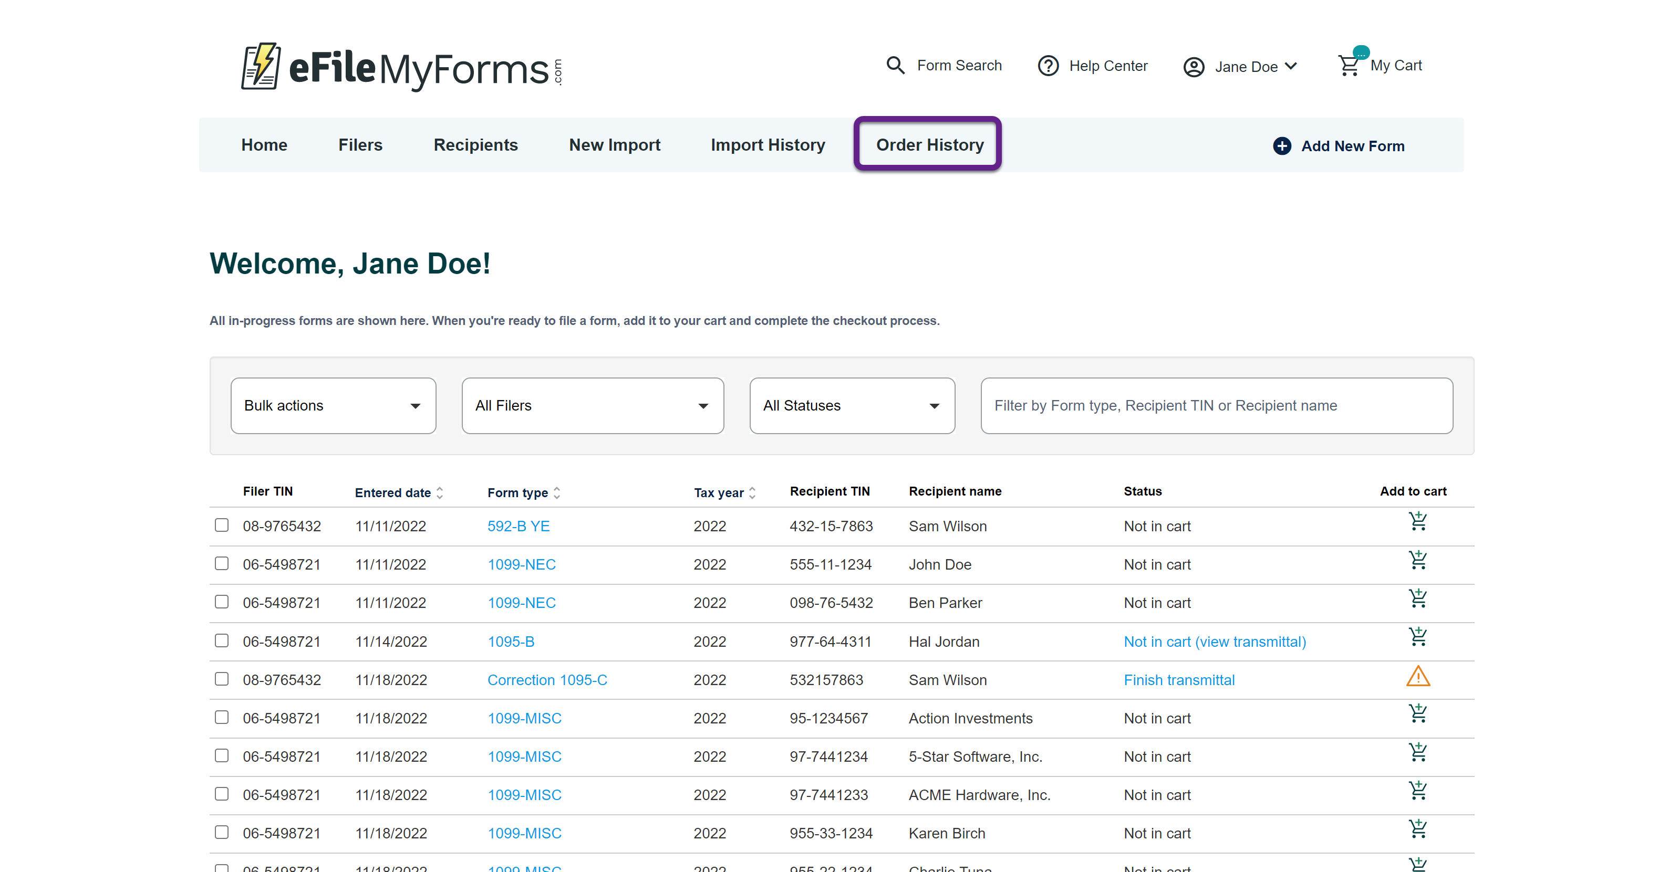This screenshot has height=872, width=1658.
Task: Check the box for John Doe's 1099-NEC row
Action: click(x=221, y=564)
